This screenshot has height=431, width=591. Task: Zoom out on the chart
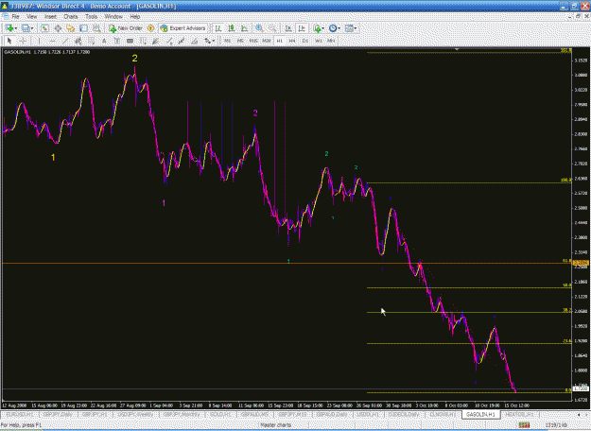pos(272,28)
